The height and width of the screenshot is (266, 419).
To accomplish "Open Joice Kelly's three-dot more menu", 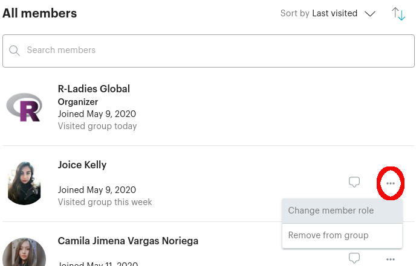I will pos(391,183).
